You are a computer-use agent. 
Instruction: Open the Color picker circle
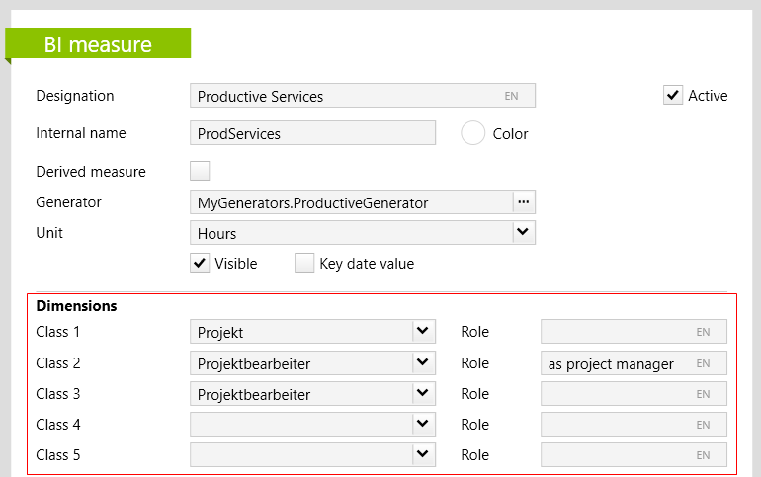[473, 133]
